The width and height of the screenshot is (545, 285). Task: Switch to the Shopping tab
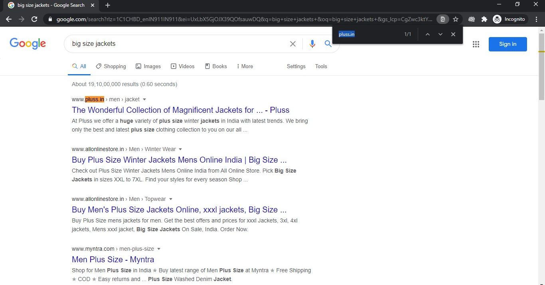click(111, 66)
